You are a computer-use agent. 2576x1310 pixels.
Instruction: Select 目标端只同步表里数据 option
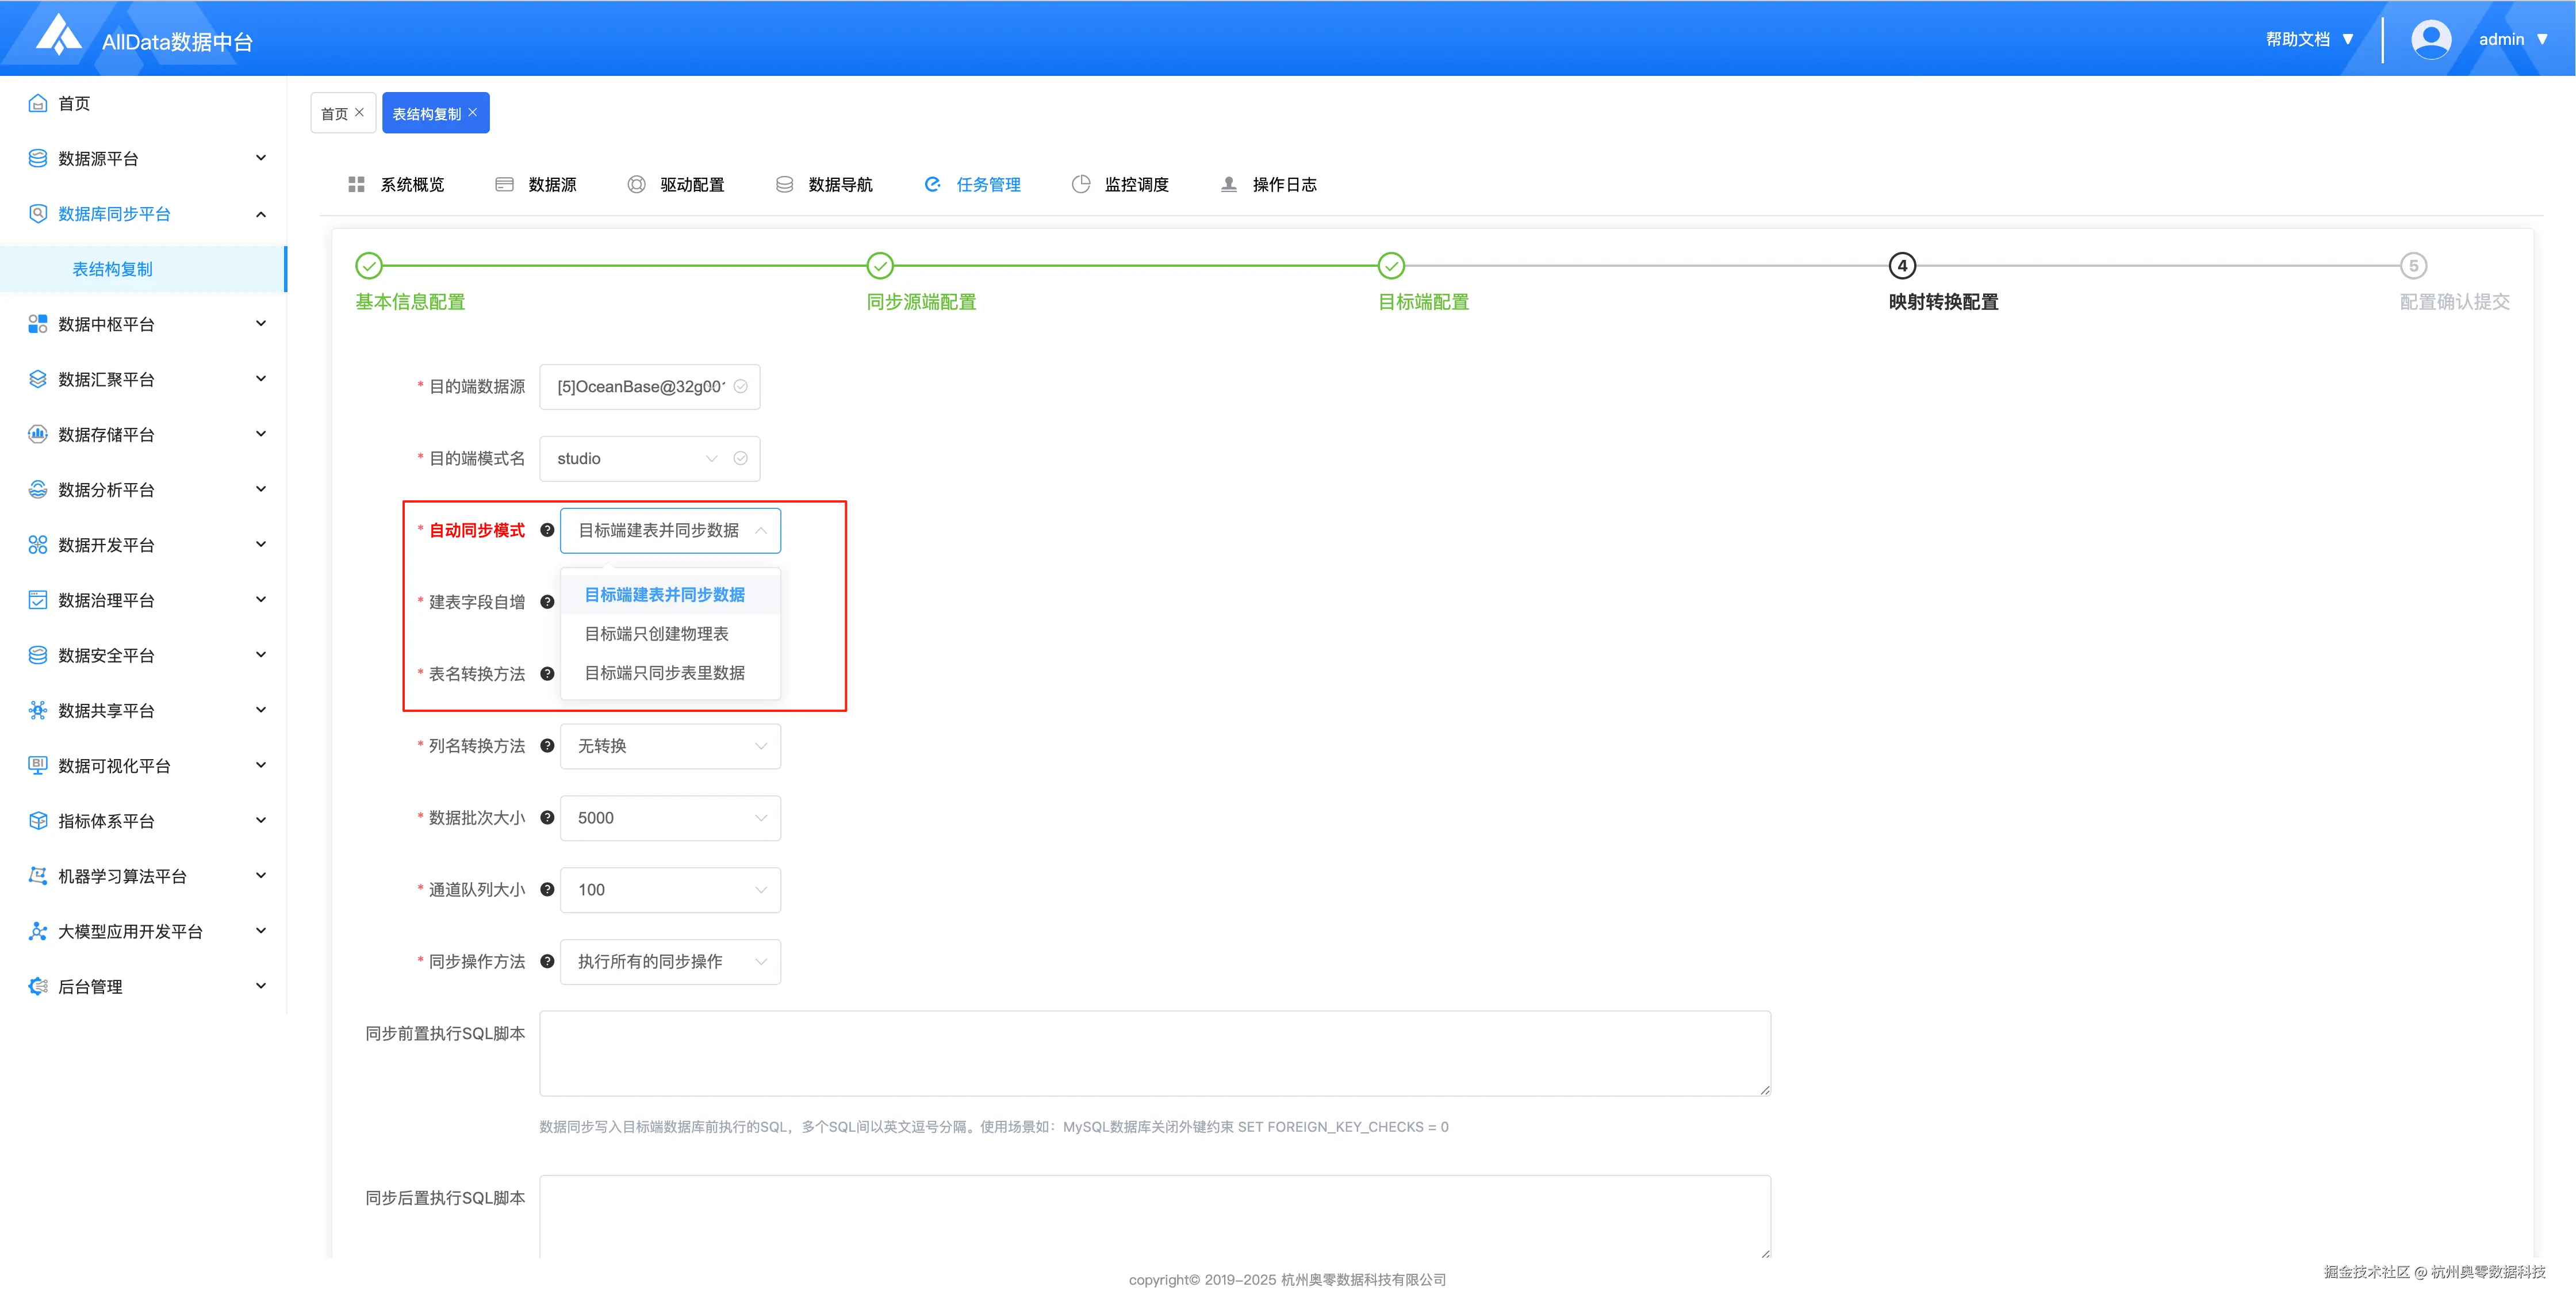[x=664, y=673]
